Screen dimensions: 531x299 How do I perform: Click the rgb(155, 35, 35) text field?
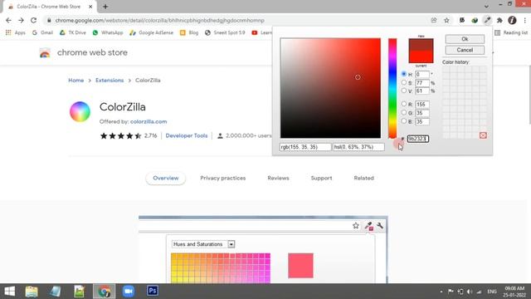click(305, 147)
